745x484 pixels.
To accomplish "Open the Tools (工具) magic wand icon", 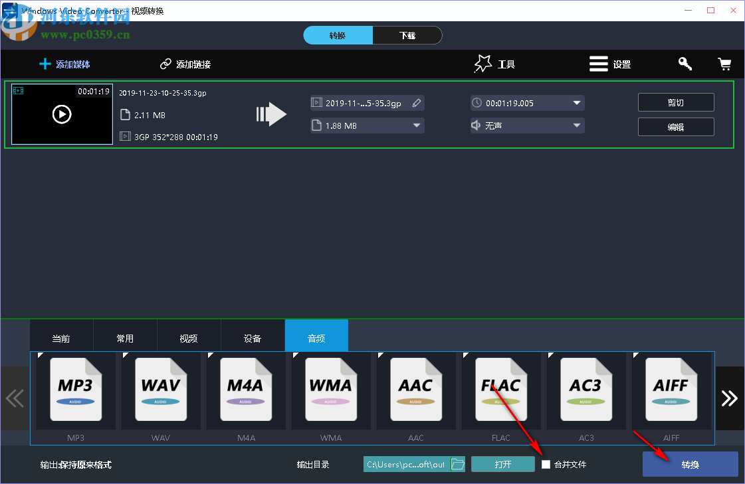I will pyautogui.click(x=482, y=63).
